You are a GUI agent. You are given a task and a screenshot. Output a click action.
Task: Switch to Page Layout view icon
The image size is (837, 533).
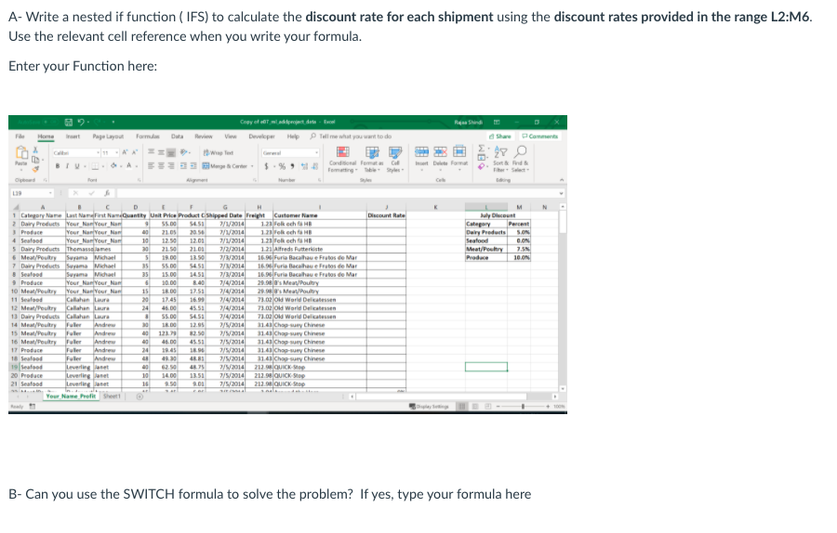click(475, 406)
